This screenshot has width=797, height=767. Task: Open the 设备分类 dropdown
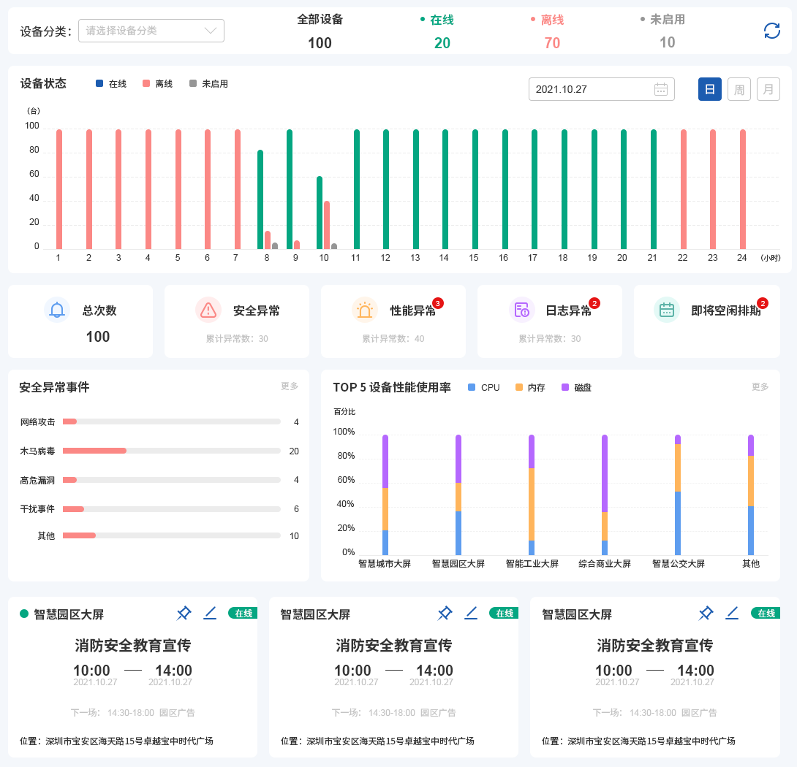coord(151,31)
